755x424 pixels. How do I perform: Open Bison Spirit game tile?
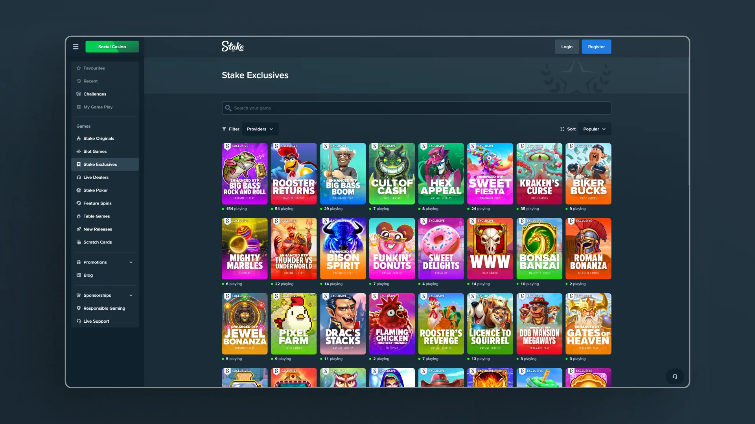click(x=343, y=249)
